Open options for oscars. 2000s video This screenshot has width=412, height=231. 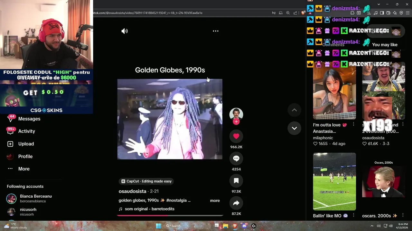point(403,215)
